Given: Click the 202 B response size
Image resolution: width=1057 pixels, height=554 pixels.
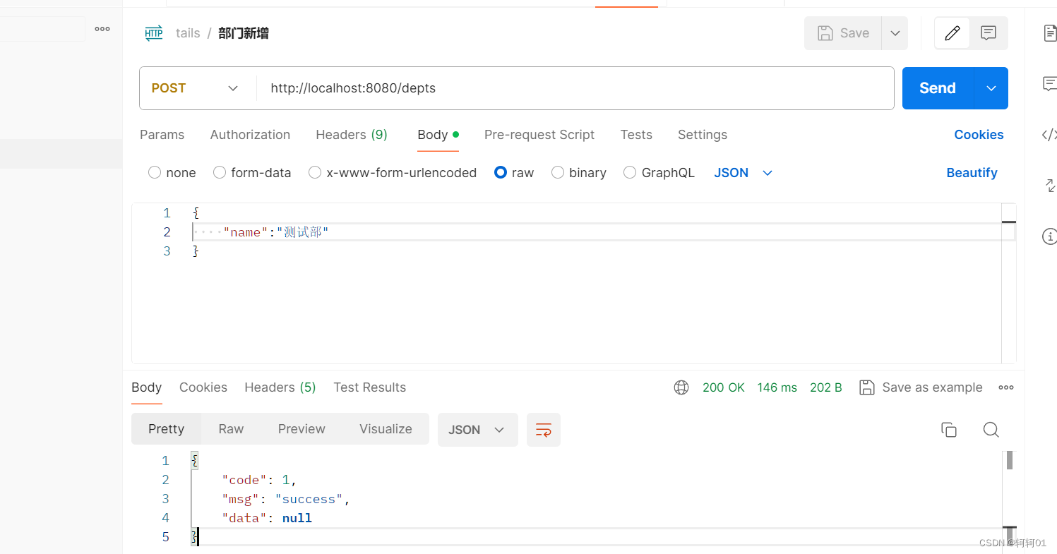Looking at the screenshot, I should (826, 387).
